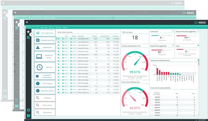Viewport: 208px width, 121px height.
Task: Click user profile icon in rearmost background window
Action: click(5, 91)
